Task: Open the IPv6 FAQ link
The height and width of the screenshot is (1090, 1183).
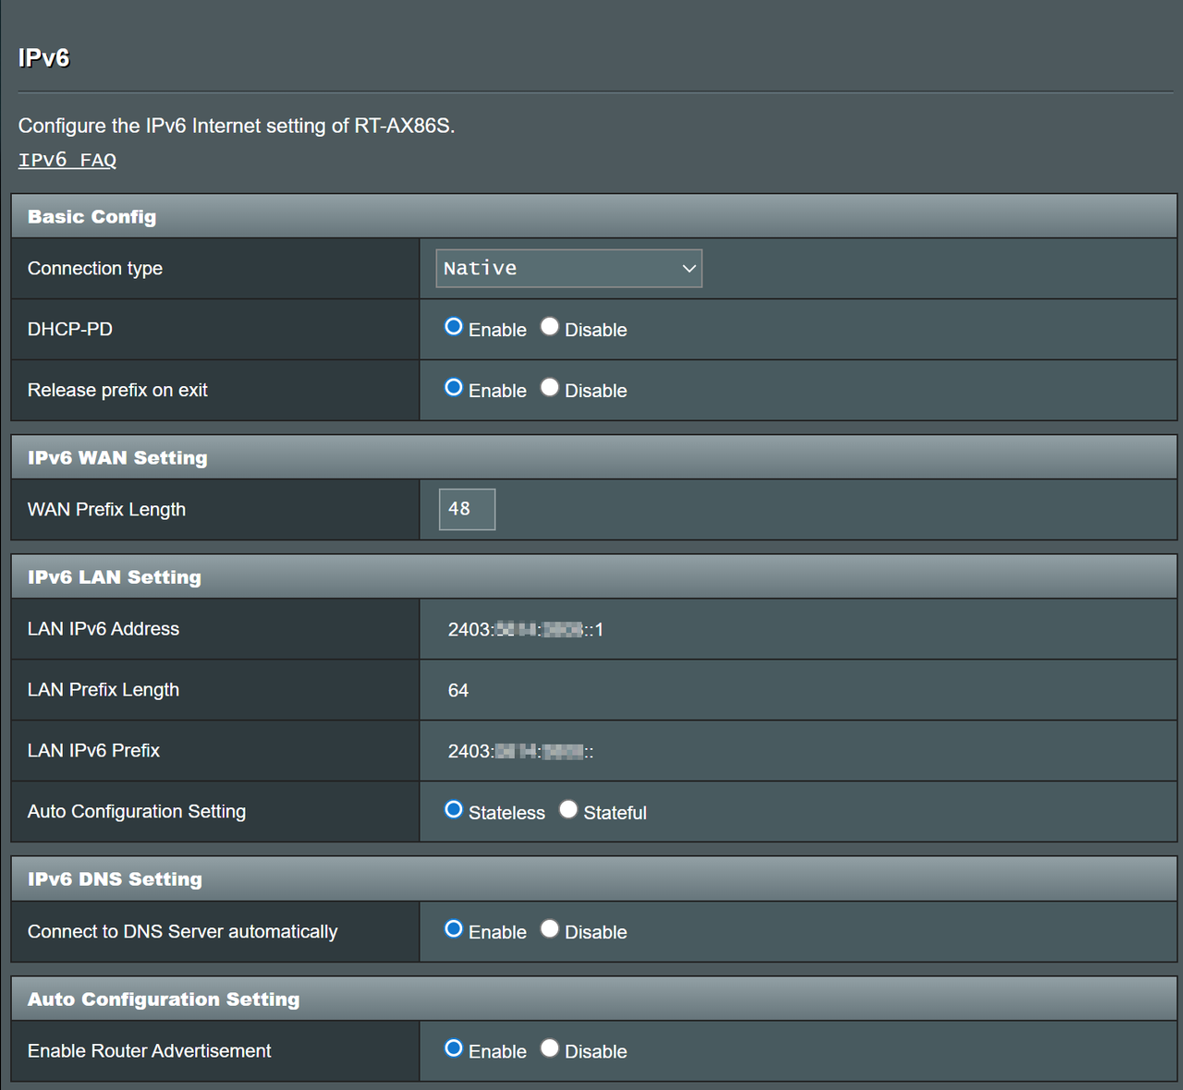Action: point(67,159)
